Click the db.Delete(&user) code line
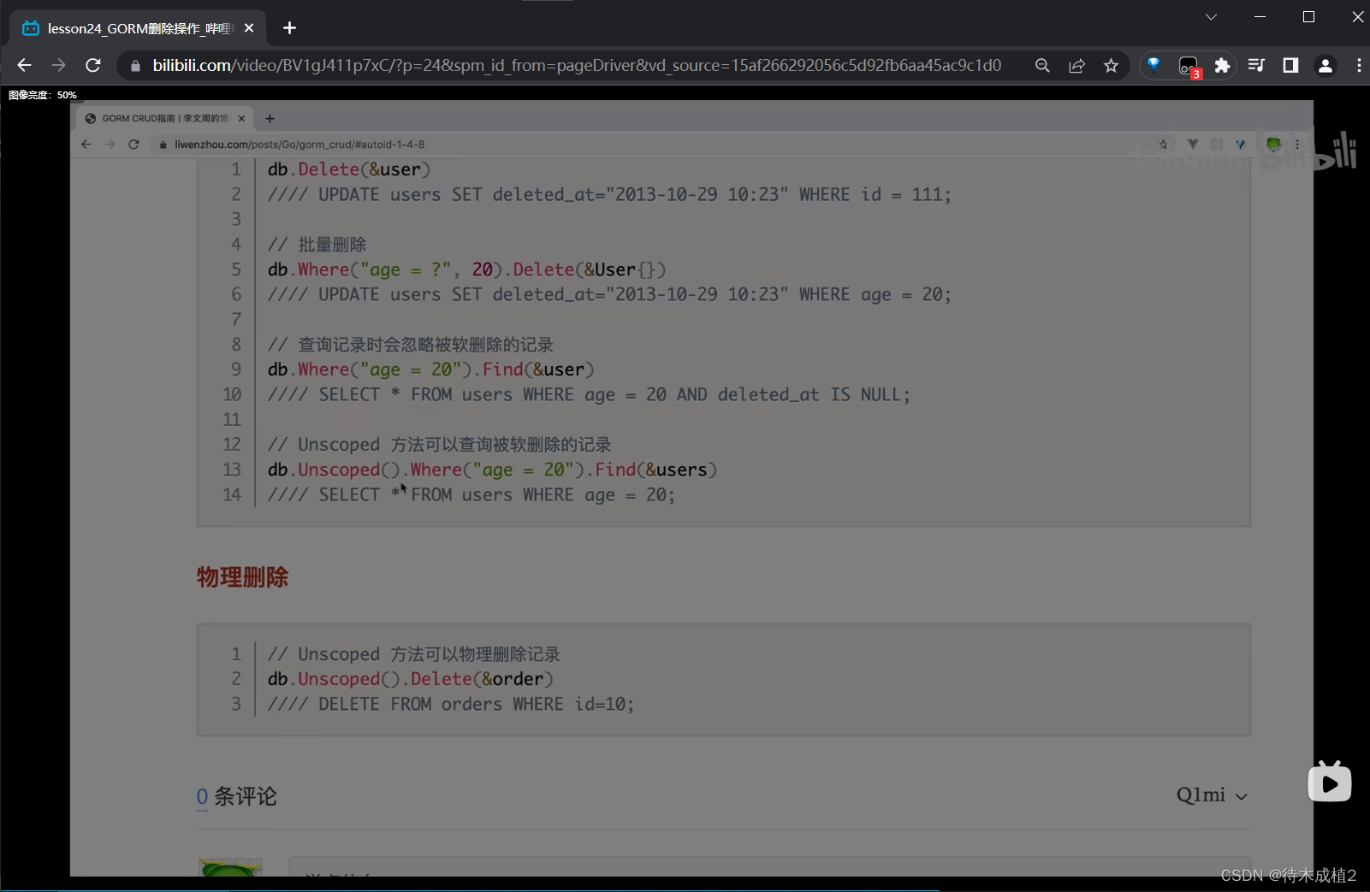Screen dimensions: 1370x892 [x=349, y=169]
